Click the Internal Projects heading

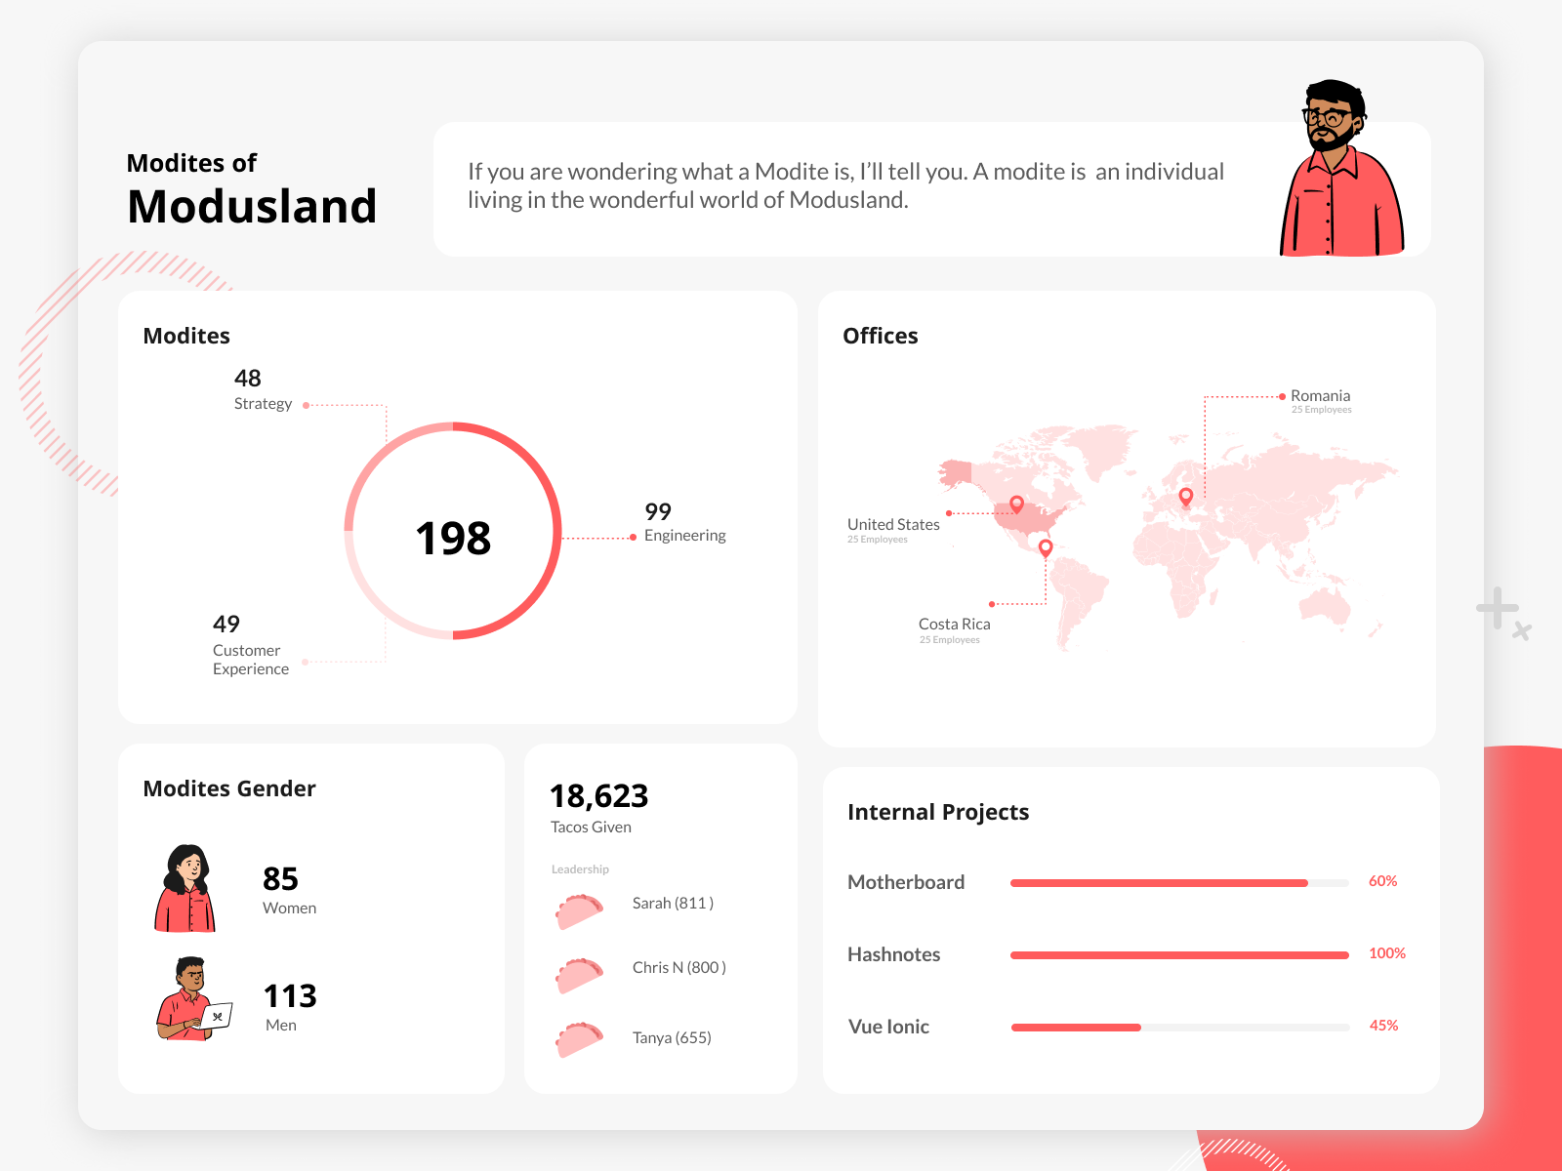(x=938, y=812)
